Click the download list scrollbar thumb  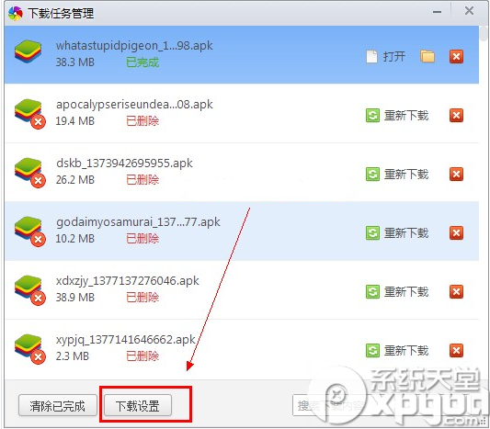pyautogui.click(x=484, y=34)
